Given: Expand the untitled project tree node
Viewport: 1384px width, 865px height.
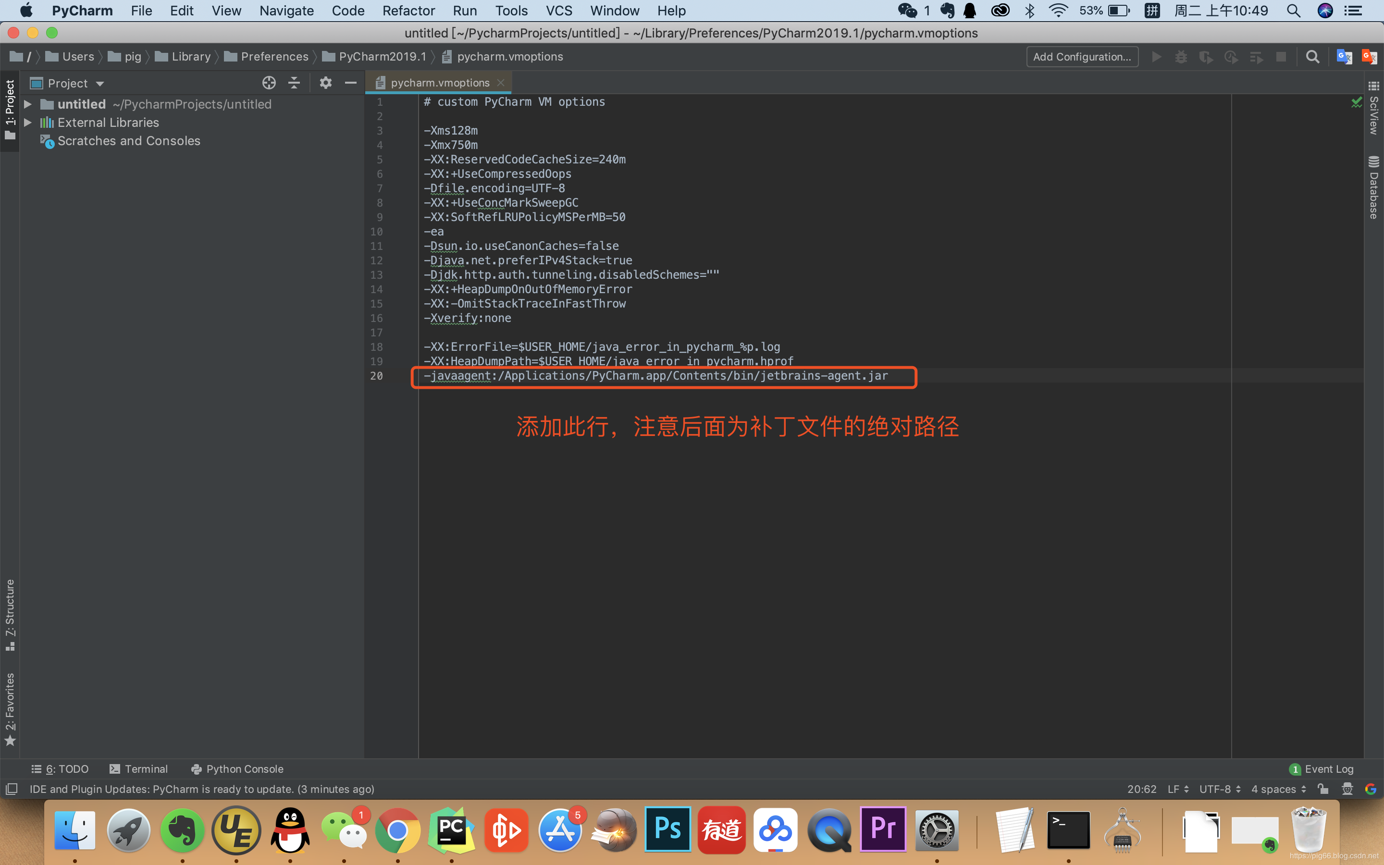Looking at the screenshot, I should pyautogui.click(x=27, y=104).
